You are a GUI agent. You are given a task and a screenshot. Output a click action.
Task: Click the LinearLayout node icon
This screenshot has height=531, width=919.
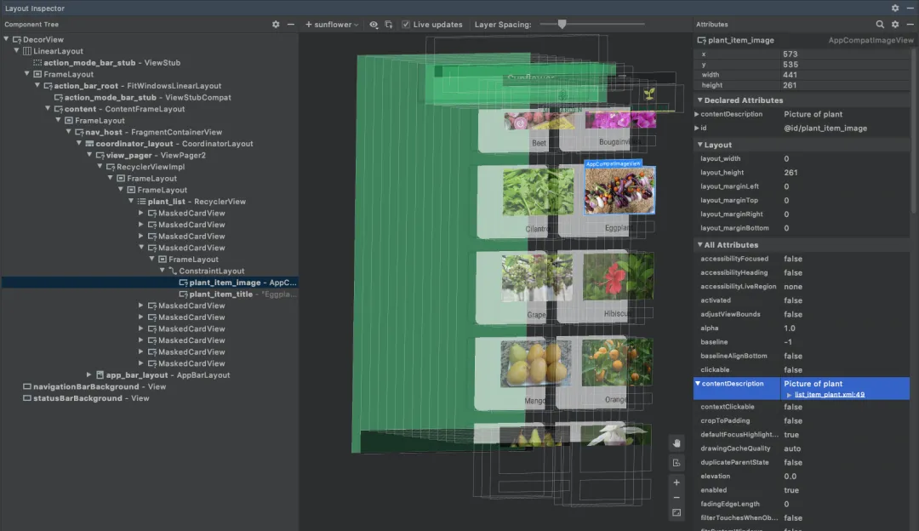click(27, 52)
